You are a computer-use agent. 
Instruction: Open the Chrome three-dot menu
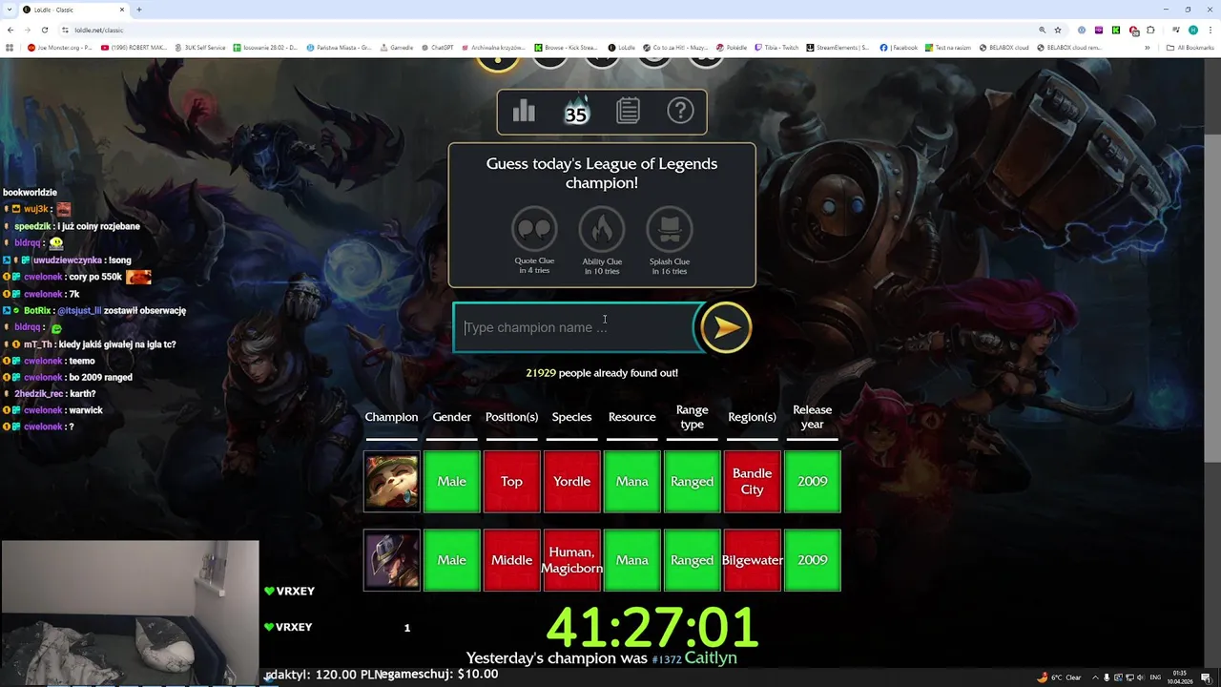coord(1210,30)
